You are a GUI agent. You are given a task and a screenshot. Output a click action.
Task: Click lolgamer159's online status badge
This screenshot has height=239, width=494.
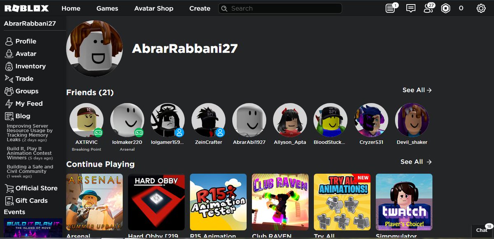click(x=179, y=132)
